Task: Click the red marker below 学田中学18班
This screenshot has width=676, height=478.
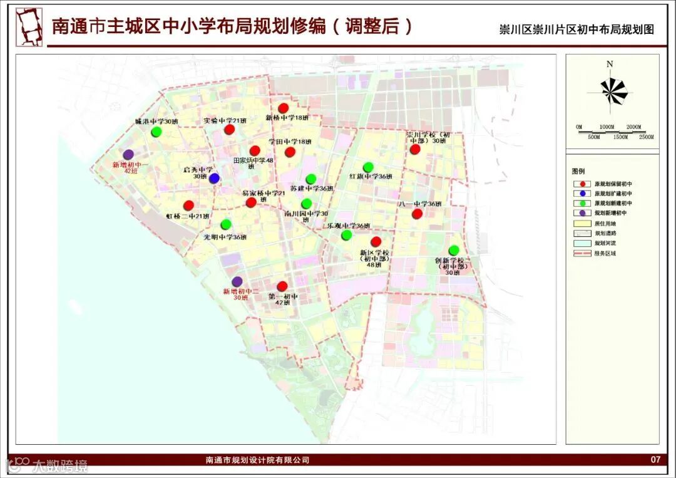Action: click(290, 152)
